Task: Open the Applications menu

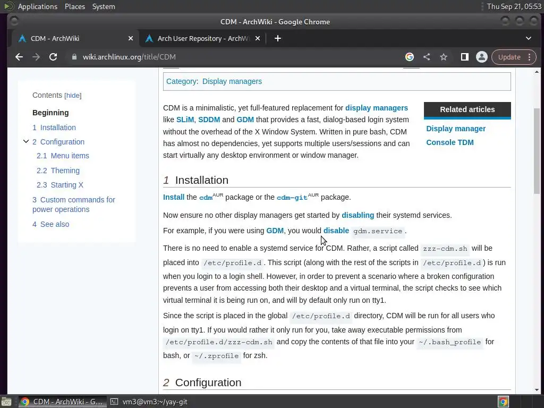Action: pos(38,6)
